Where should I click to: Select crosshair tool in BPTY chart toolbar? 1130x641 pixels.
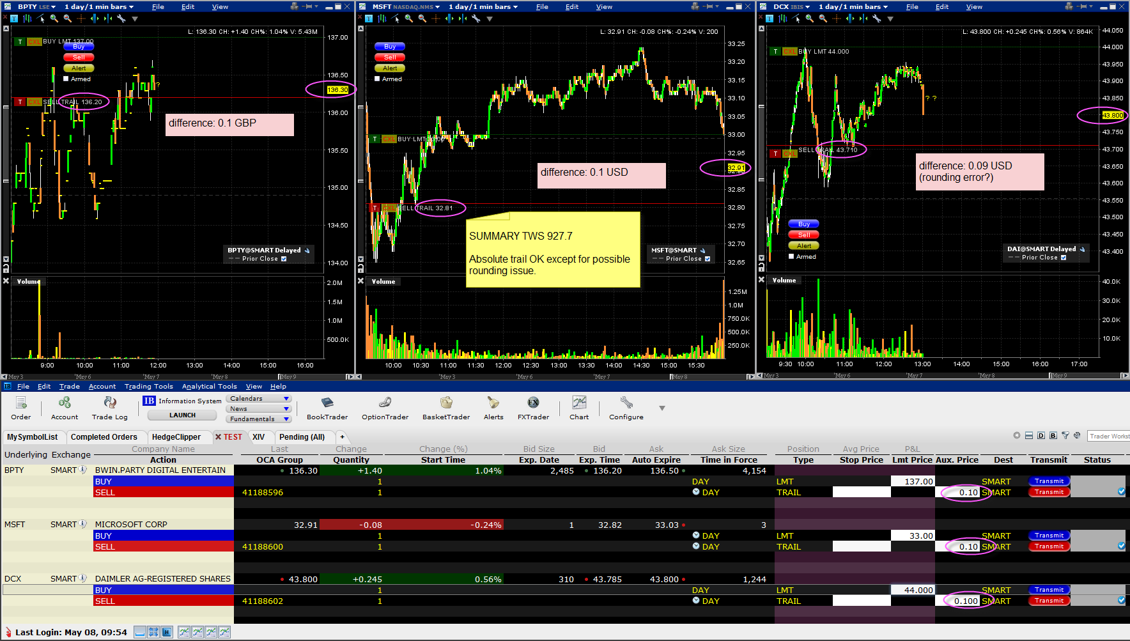coord(81,19)
